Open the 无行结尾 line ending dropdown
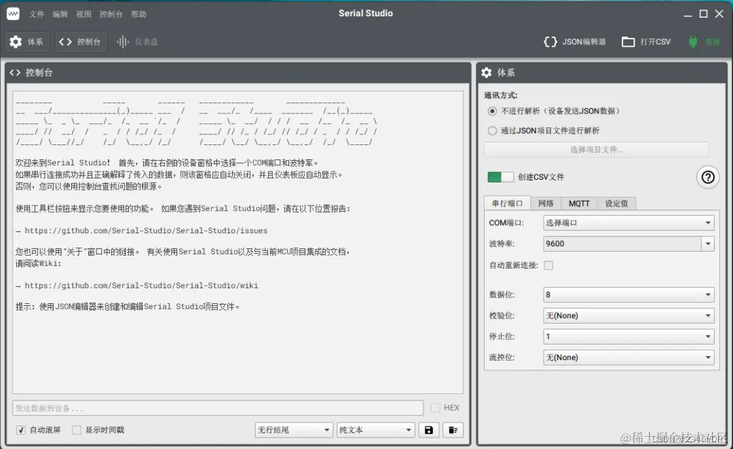This screenshot has height=449, width=733. 294,430
